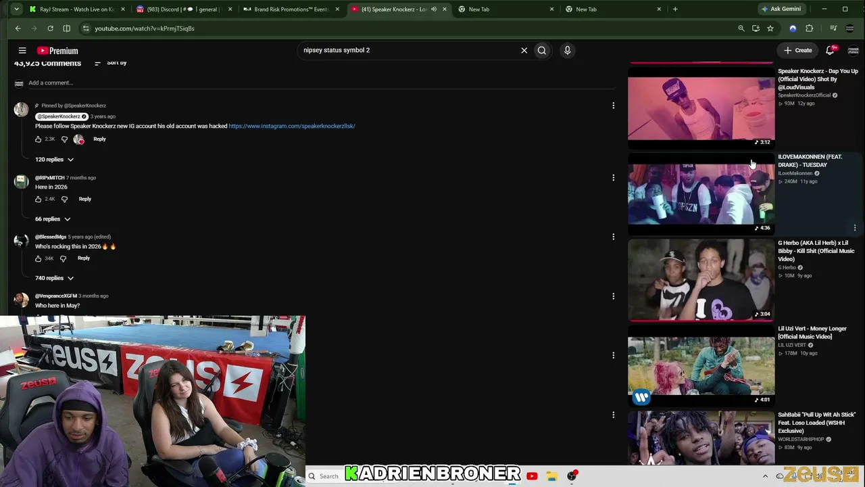Go back in browser history
The height and width of the screenshot is (487, 865).
pos(18,28)
